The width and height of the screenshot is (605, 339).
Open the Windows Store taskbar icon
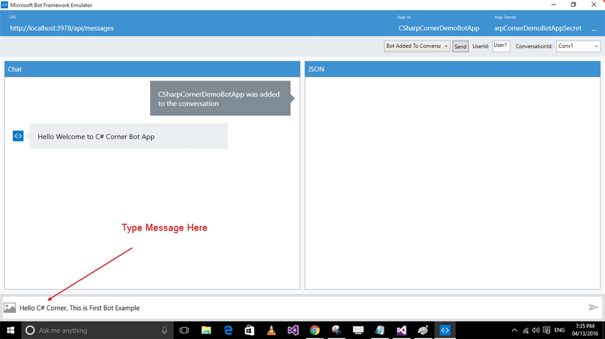click(x=250, y=330)
